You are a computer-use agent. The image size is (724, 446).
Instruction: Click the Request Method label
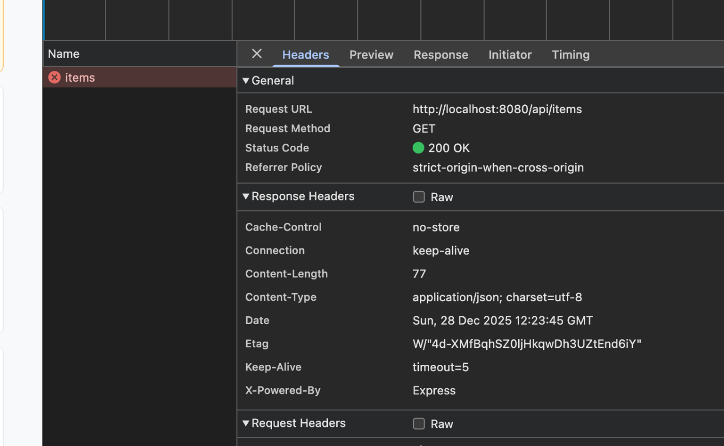288,128
